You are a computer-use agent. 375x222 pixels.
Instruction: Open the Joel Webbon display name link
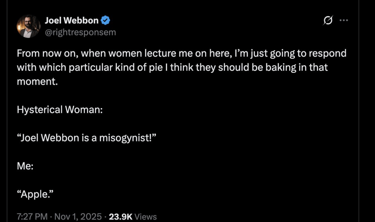[72, 21]
